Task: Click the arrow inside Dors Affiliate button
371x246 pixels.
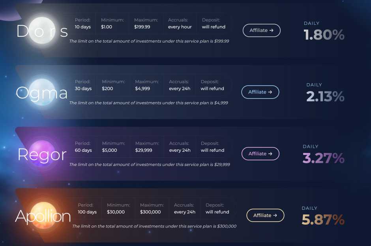Action: (271, 30)
